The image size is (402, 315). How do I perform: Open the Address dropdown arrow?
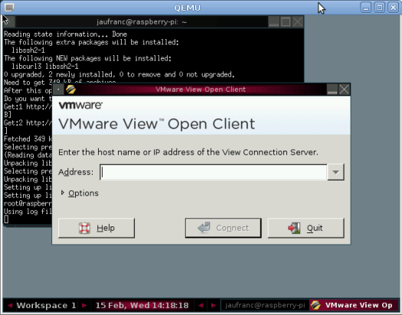tap(335, 172)
